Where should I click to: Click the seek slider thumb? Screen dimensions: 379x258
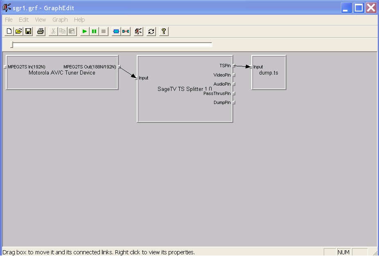tap(12, 45)
